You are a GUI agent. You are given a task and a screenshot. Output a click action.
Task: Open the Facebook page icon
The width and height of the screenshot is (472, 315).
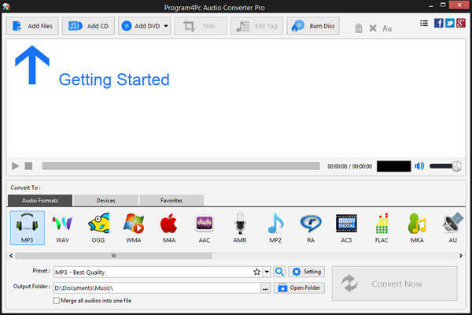(439, 23)
